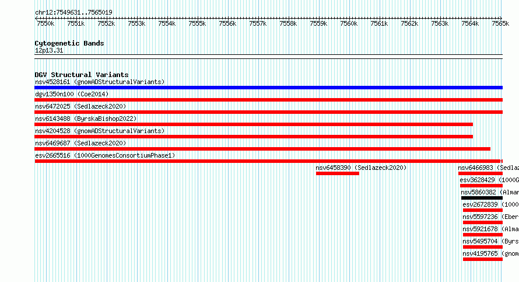This screenshot has width=519, height=282.
Task: Click the 7550k ruler tick label
Action: [x=45, y=23]
